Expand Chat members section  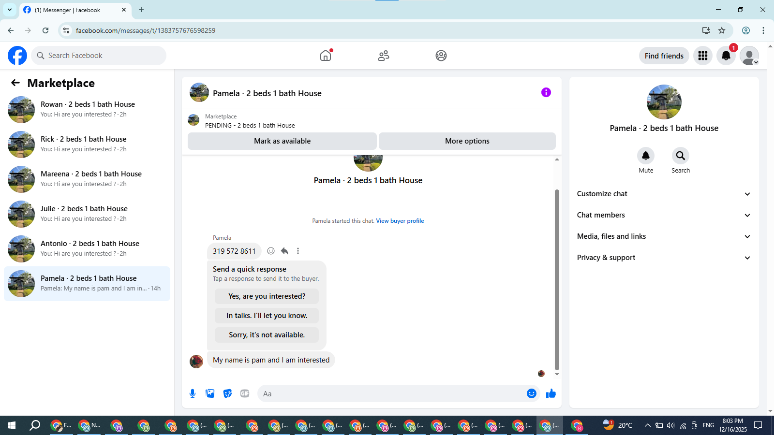[x=664, y=215]
